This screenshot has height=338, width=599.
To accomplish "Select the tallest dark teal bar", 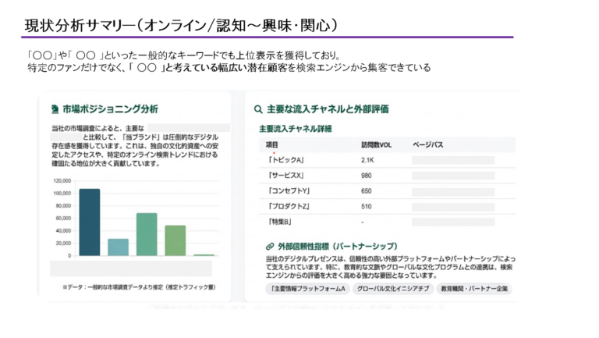I will tap(89, 222).
